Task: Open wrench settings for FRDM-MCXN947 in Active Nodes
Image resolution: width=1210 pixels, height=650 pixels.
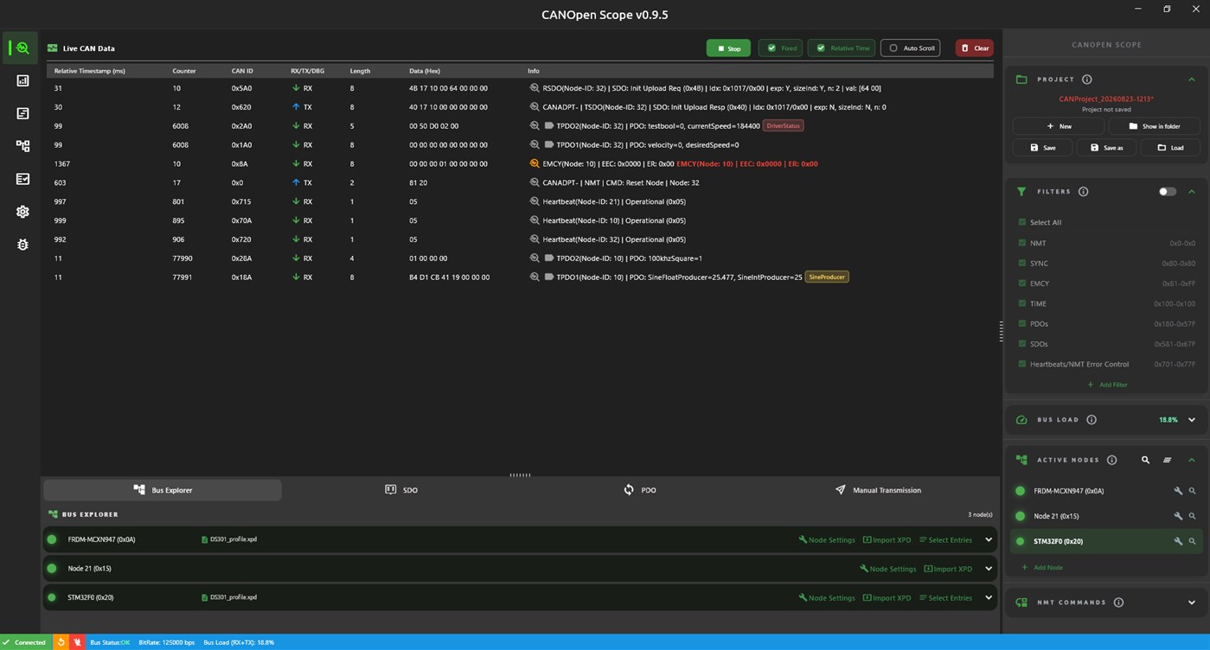Action: (x=1178, y=491)
